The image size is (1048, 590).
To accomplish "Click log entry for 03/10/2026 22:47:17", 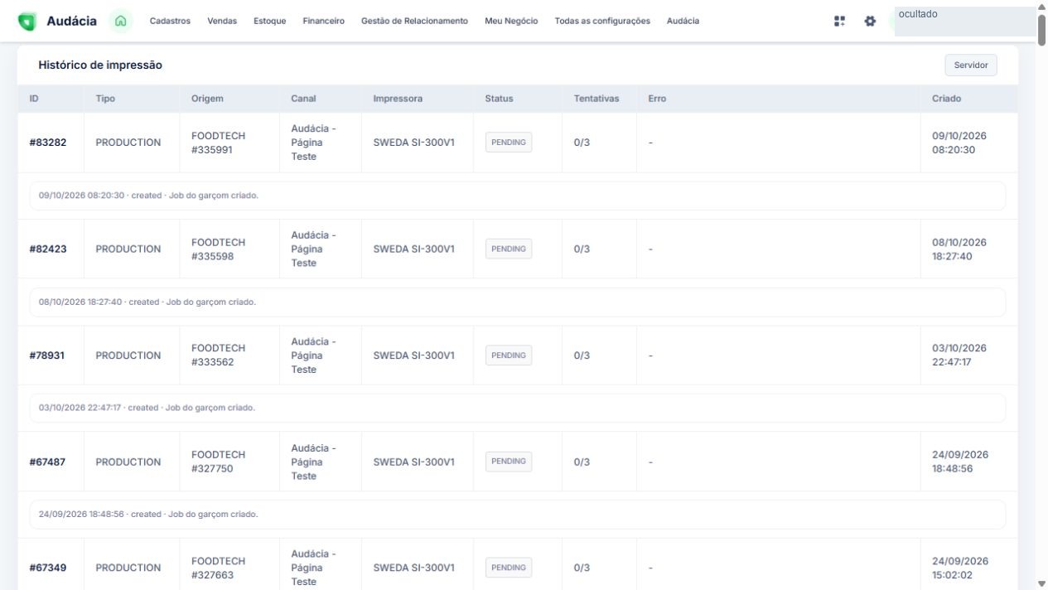I will (x=518, y=408).
